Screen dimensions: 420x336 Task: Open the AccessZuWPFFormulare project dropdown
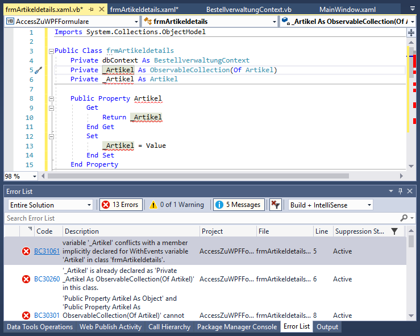[x=70, y=21]
